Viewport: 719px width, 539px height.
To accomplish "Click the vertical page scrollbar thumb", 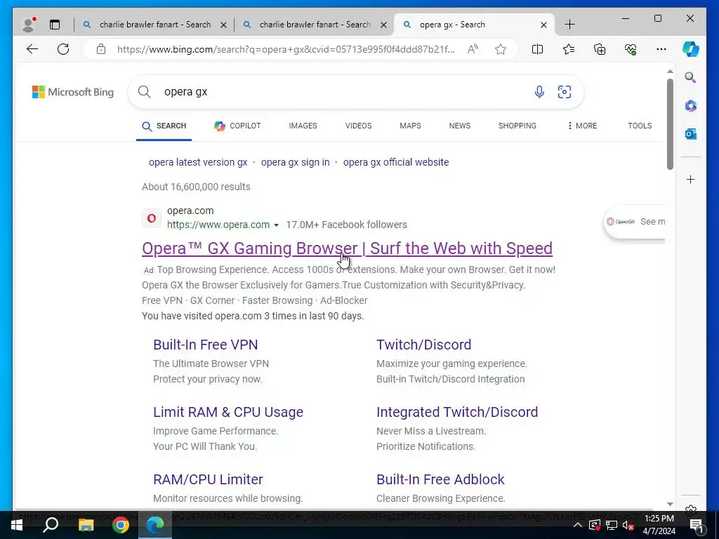I will (670, 124).
